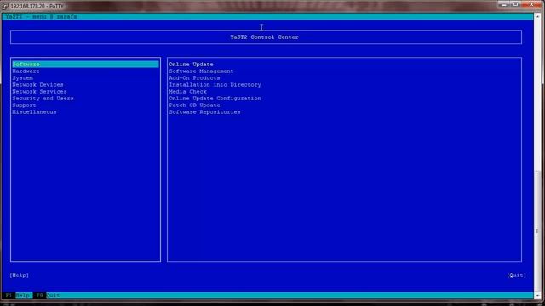Launch Patch CD Update module

pyautogui.click(x=194, y=105)
